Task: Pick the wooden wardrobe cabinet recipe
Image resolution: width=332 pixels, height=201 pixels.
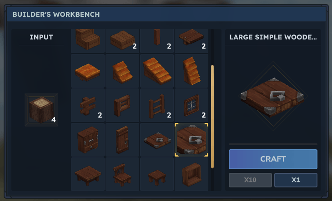Action: 88,140
